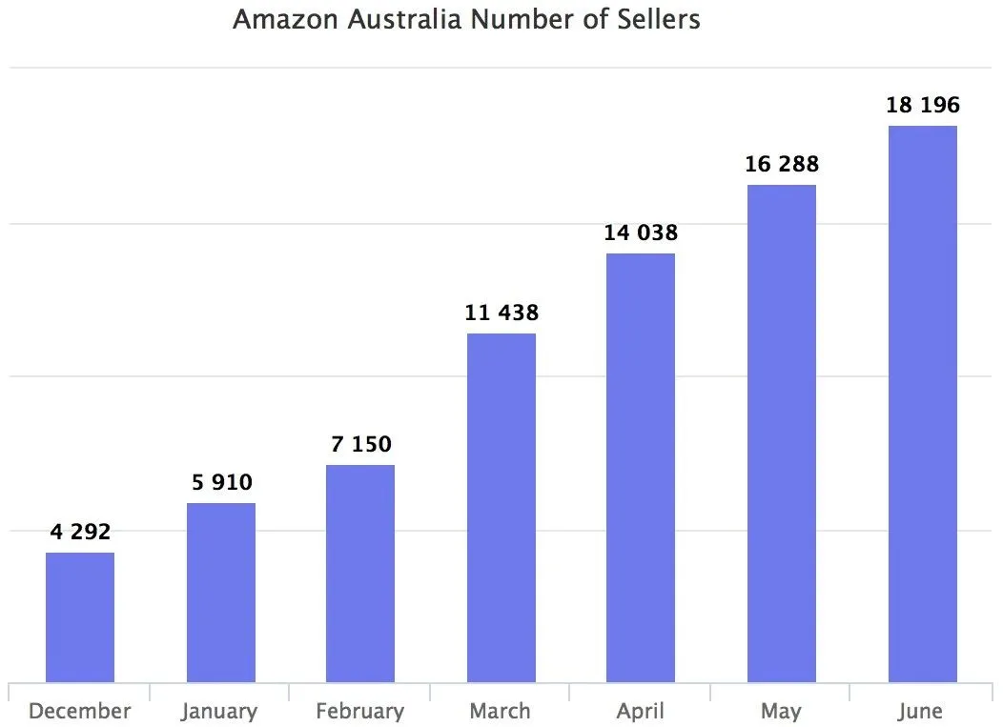Click the 11 438 data label
Image resolution: width=1003 pixels, height=727 pixels.
pos(501,312)
